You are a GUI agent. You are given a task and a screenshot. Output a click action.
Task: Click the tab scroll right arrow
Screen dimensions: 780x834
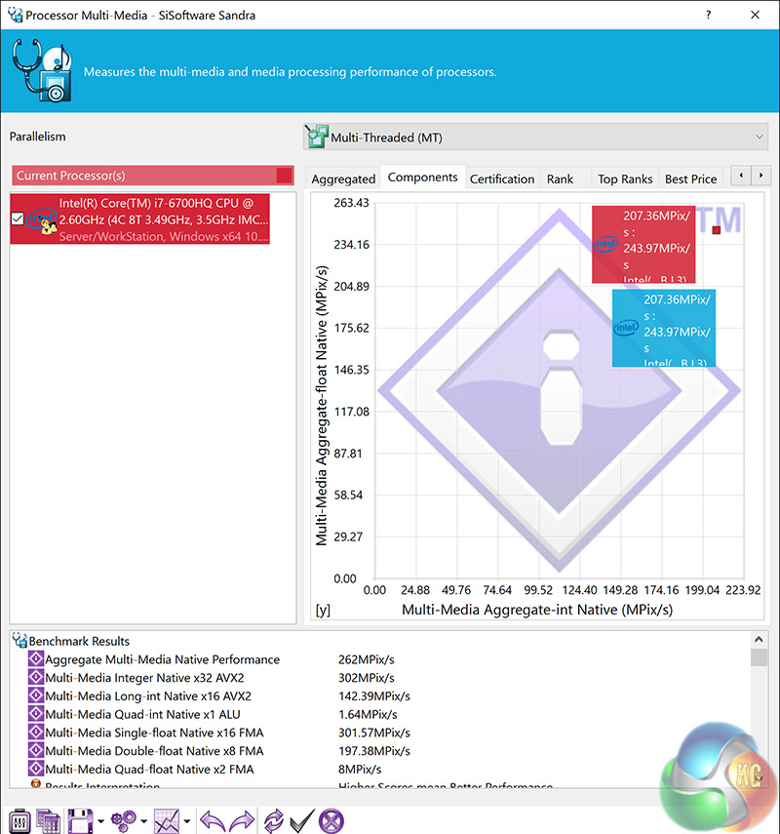pos(760,176)
